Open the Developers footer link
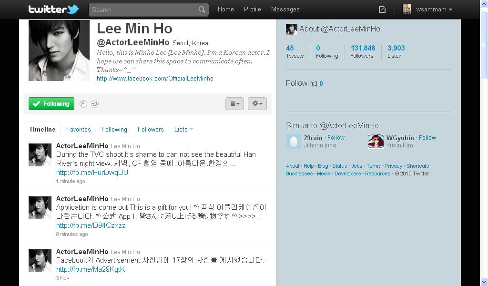The width and height of the screenshot is (488, 286). 347,174
